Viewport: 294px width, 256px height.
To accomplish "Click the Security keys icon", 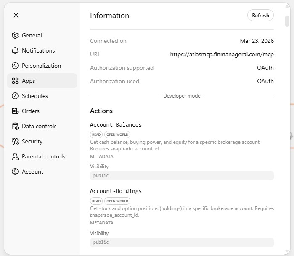I will [15, 141].
